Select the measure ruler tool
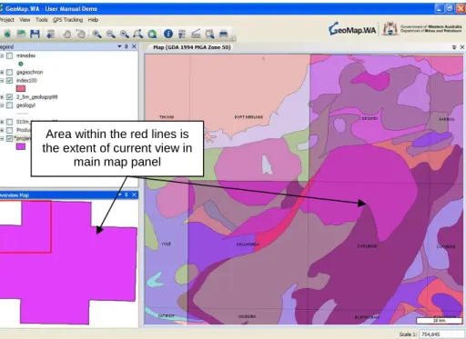 point(196,34)
